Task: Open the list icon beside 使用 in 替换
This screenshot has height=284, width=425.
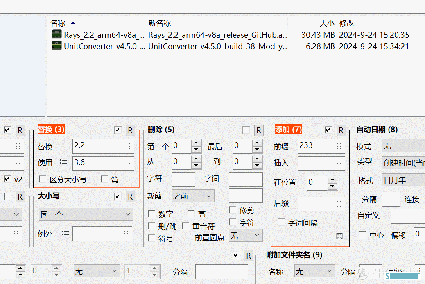Action: coord(64,162)
